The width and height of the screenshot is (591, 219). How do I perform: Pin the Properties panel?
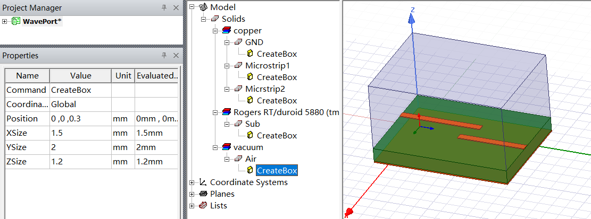pos(164,55)
